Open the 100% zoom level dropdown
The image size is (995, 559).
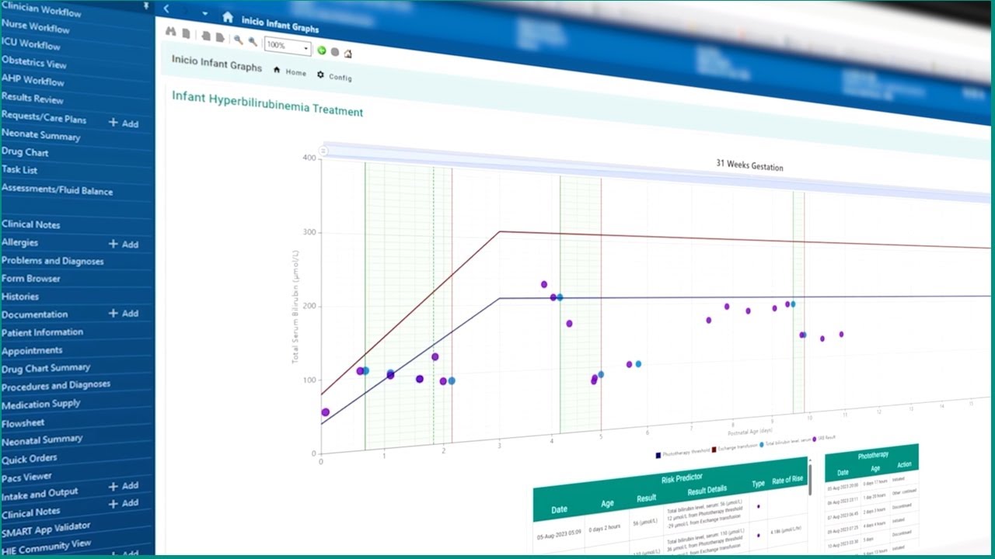point(288,46)
